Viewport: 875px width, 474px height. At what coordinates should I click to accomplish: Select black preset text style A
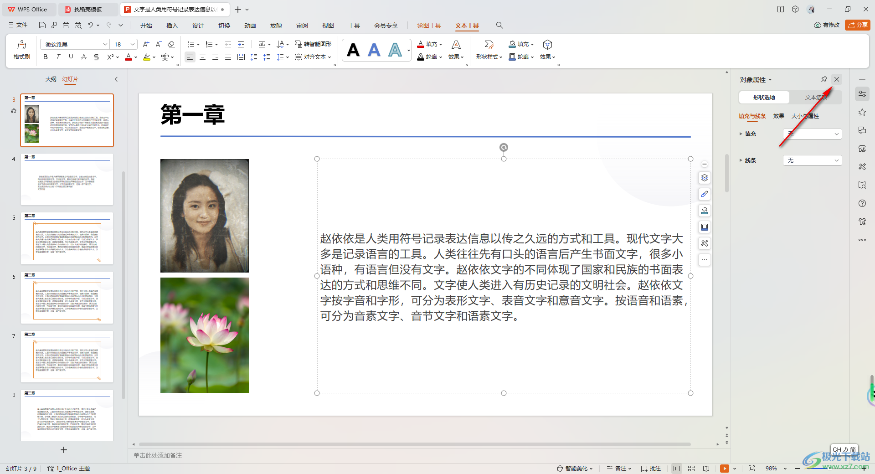[x=353, y=50]
